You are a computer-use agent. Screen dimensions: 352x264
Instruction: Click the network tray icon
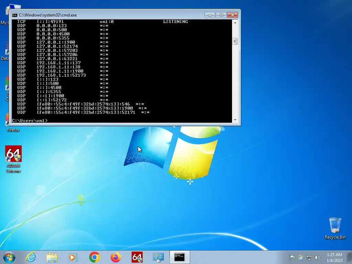coord(309,257)
